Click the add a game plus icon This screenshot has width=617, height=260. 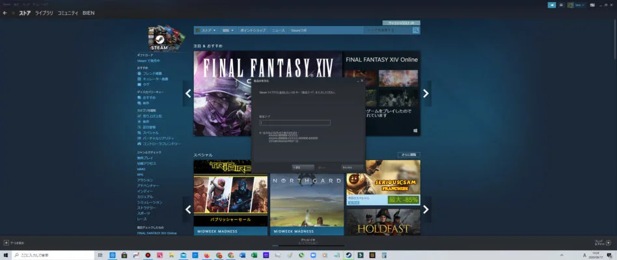click(7, 242)
